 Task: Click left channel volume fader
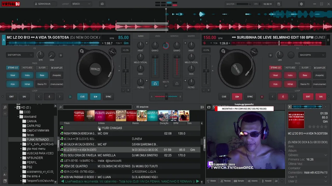[155, 66]
